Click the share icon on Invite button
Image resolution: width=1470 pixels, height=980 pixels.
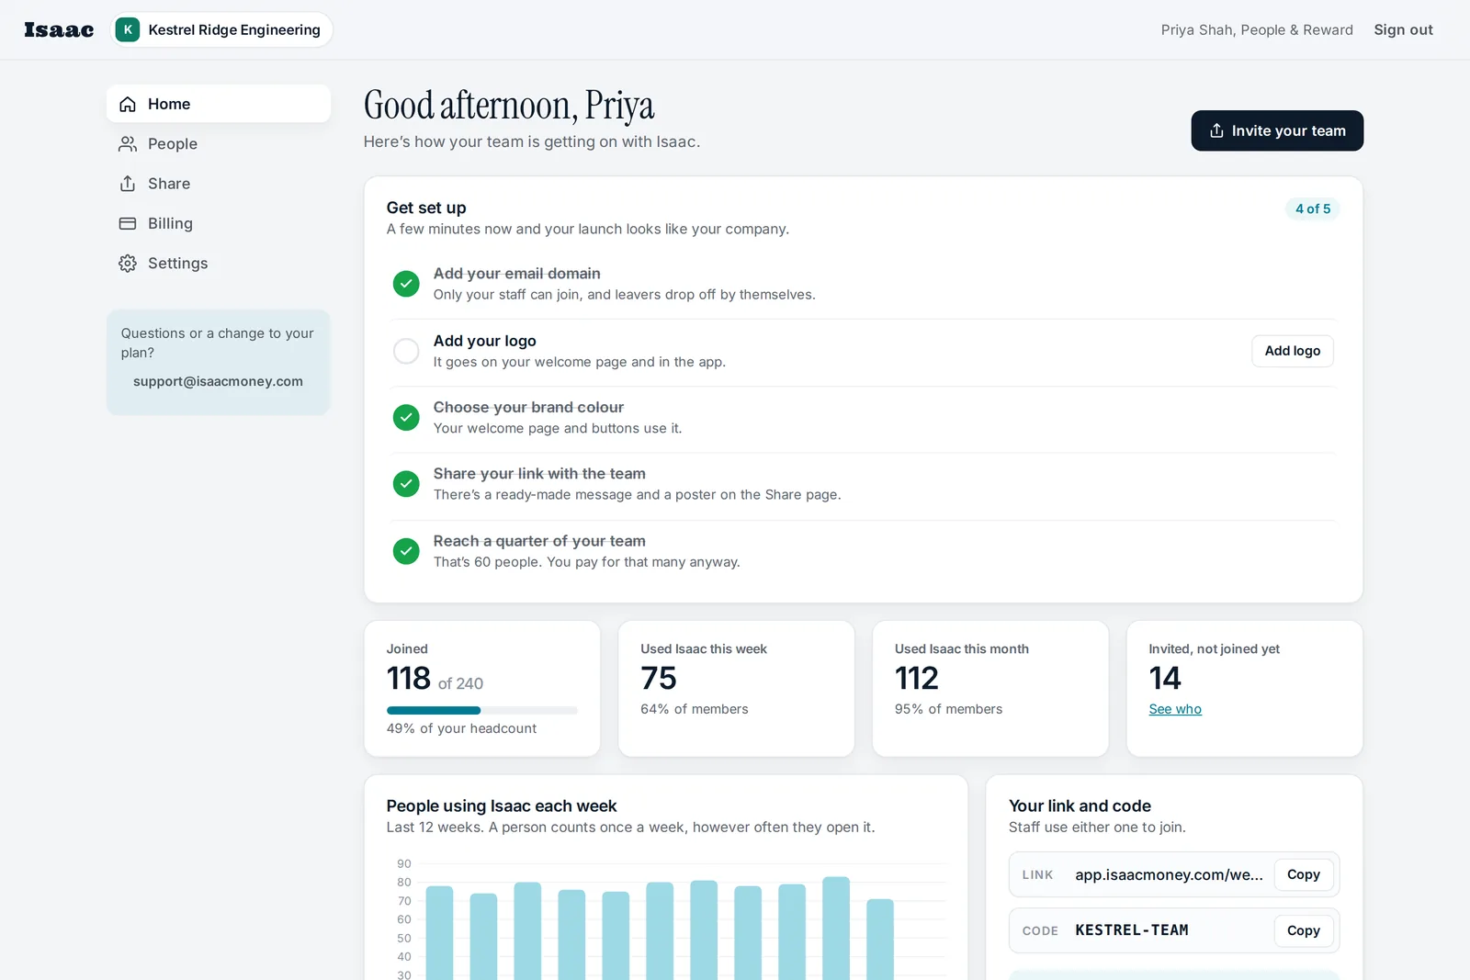(1216, 130)
